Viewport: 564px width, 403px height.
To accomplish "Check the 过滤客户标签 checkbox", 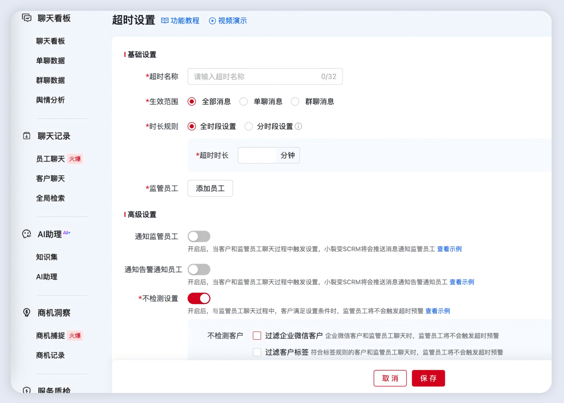I will coord(256,352).
